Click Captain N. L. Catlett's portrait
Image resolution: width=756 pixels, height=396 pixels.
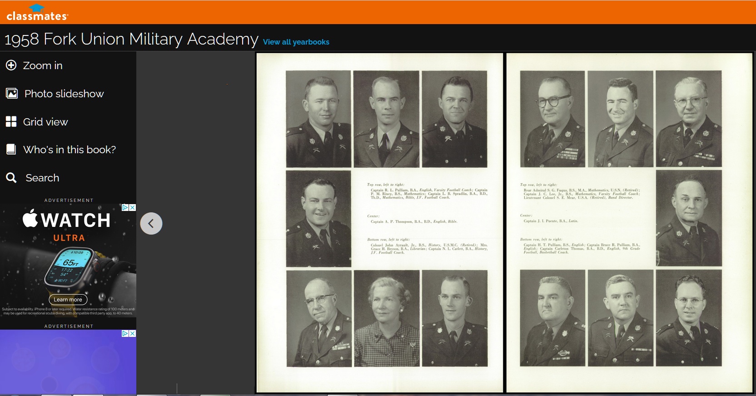pyautogui.click(x=455, y=318)
